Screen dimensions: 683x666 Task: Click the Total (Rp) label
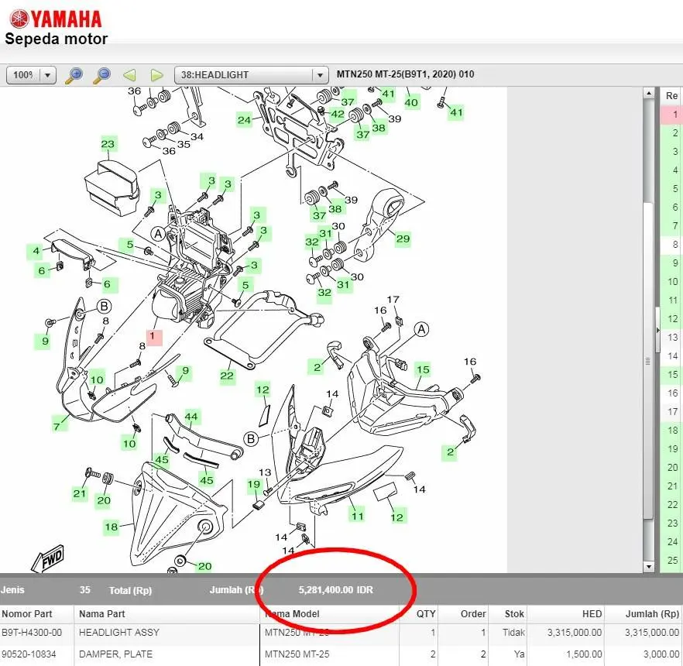130,591
